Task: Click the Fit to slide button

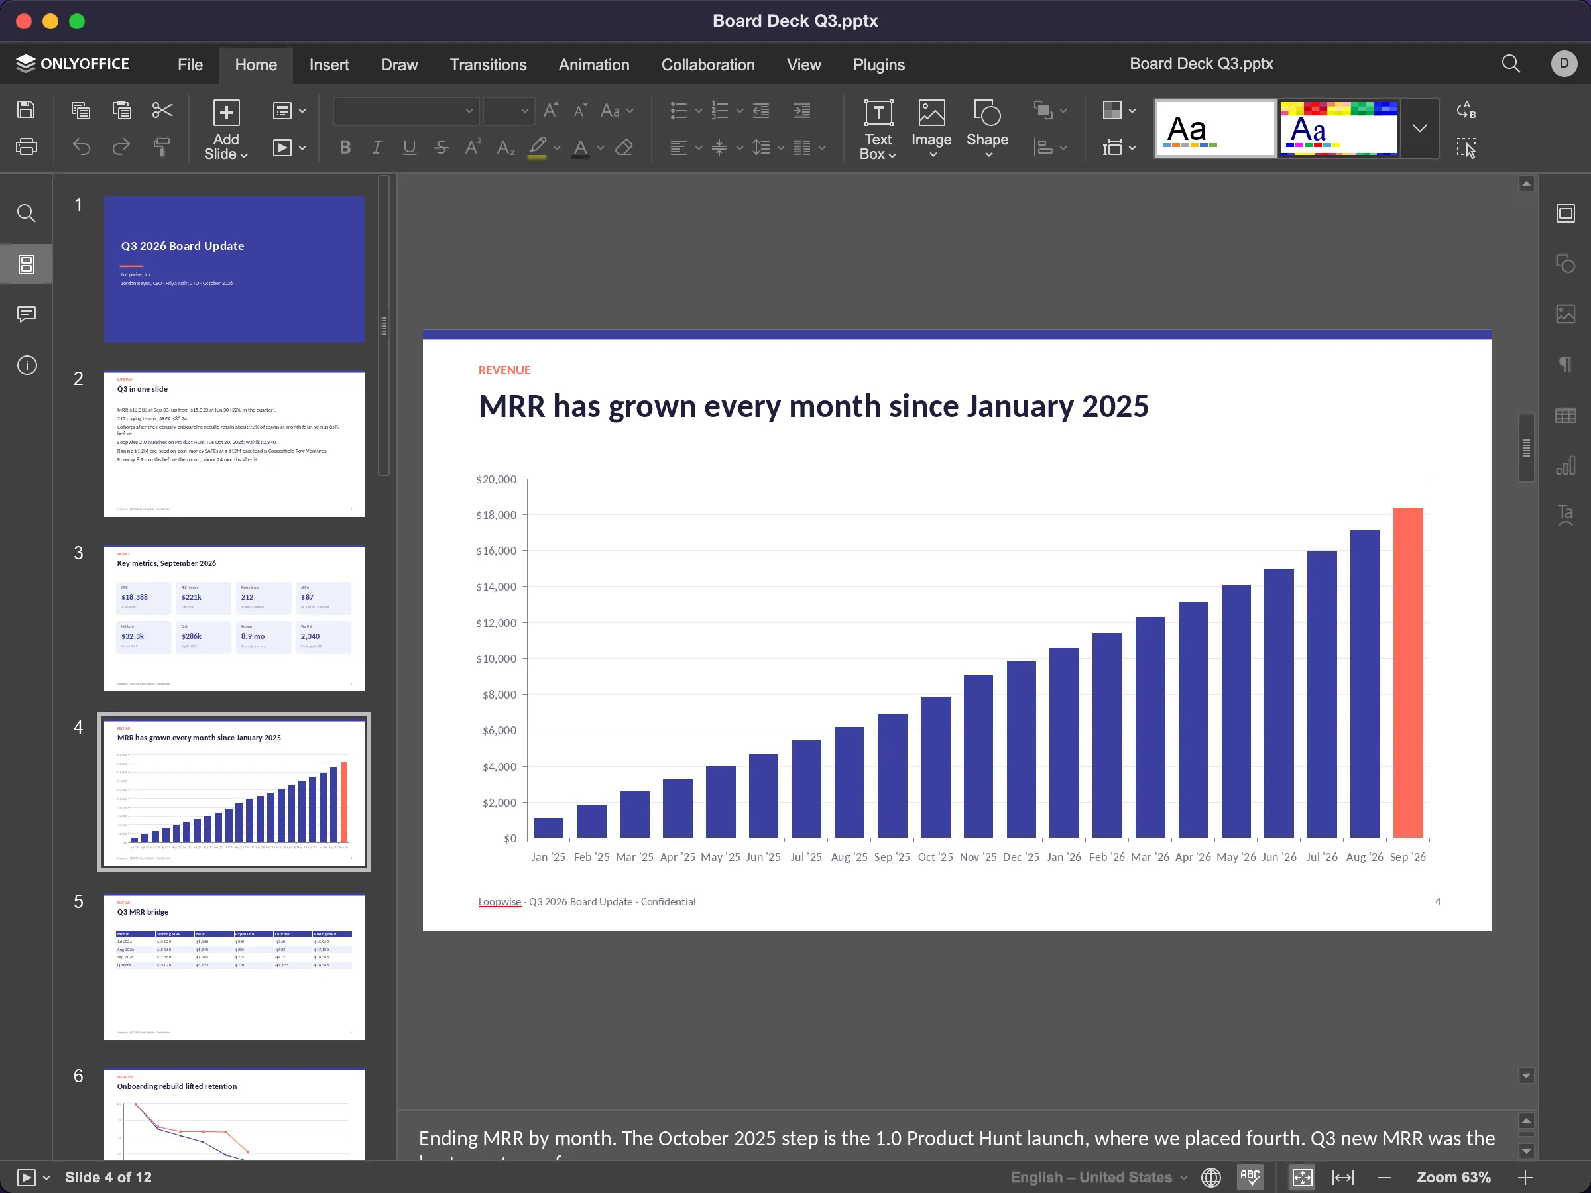Action: [1303, 1177]
